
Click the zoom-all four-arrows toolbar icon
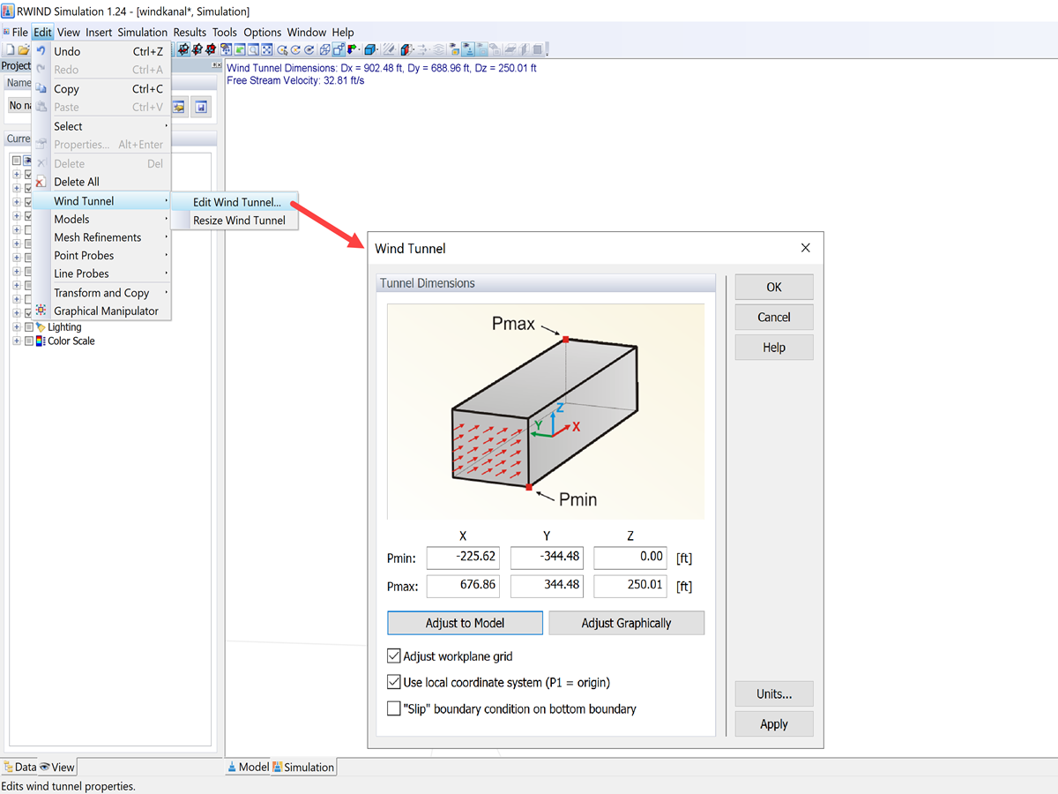pyautogui.click(x=267, y=49)
